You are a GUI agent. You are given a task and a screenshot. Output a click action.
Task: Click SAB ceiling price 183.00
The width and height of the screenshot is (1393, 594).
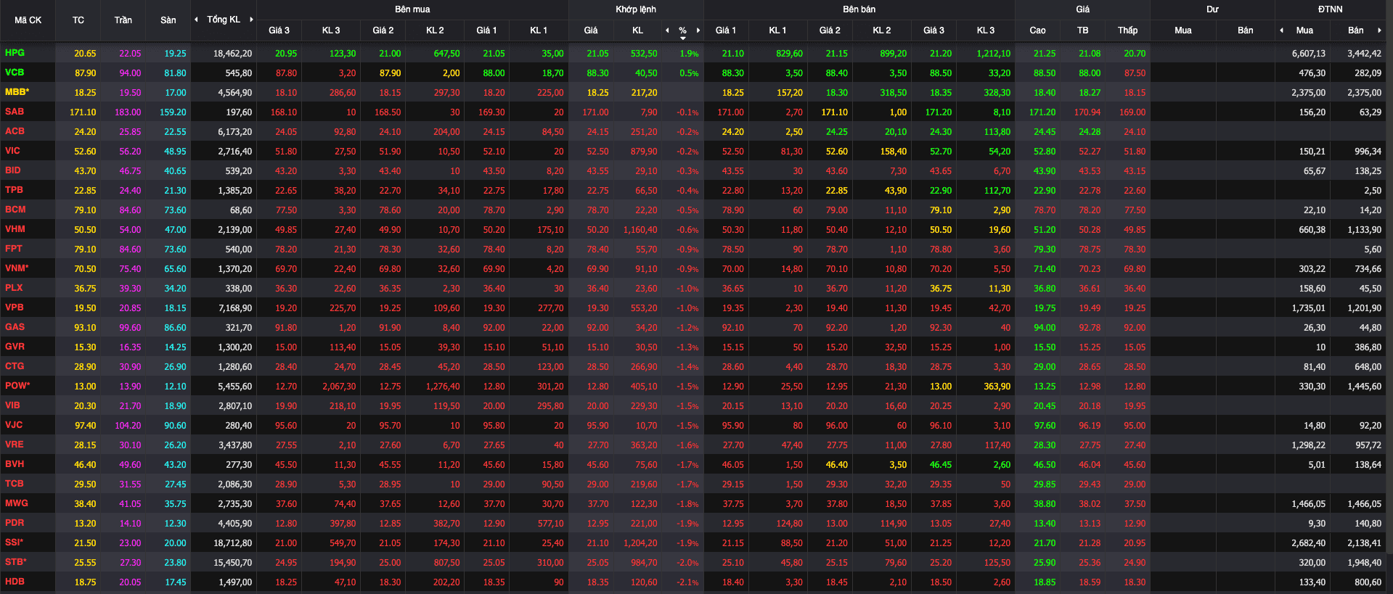tap(128, 112)
